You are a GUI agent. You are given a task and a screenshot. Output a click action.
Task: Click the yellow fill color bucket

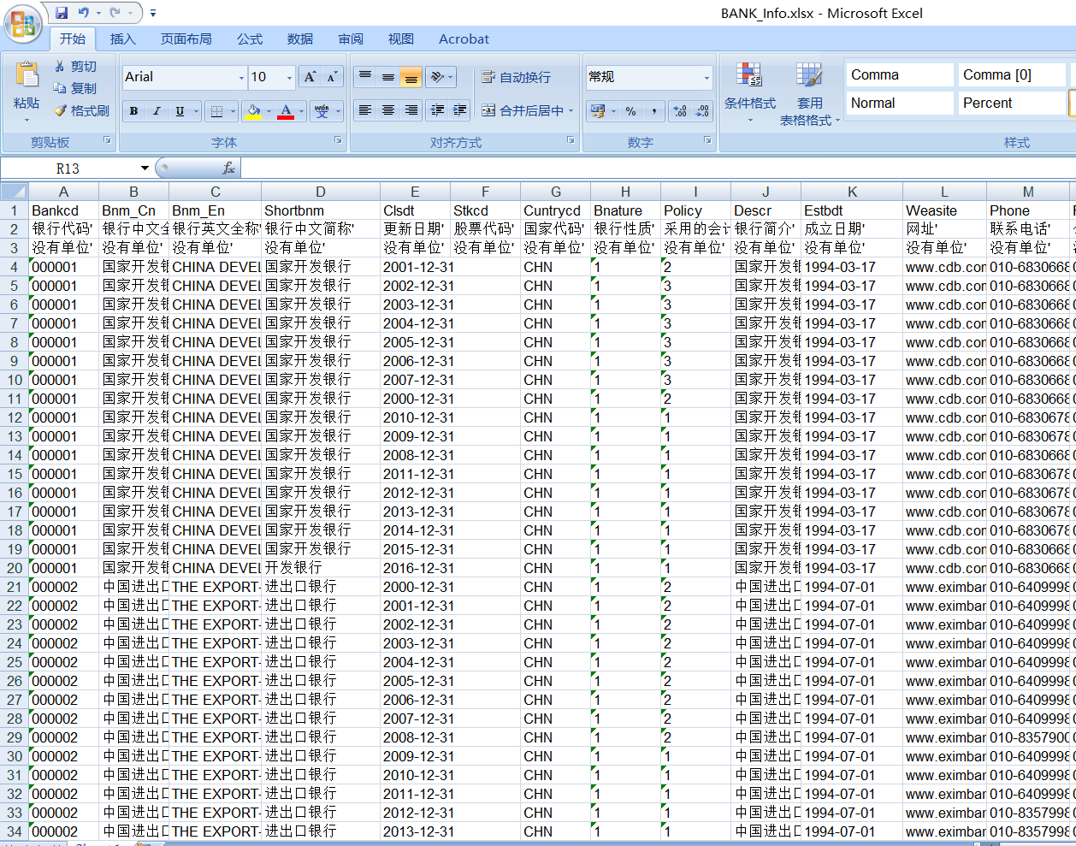click(252, 111)
